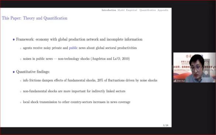This screenshot has width=216, height=135.
Task: Click the Angeletos and La'O 2010 citation
Action: click(x=110, y=59)
